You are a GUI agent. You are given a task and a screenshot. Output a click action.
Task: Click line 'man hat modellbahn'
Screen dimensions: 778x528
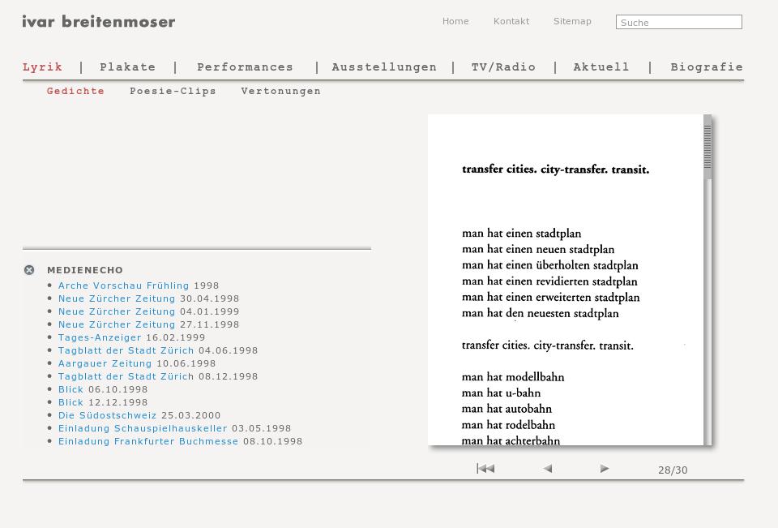click(513, 376)
